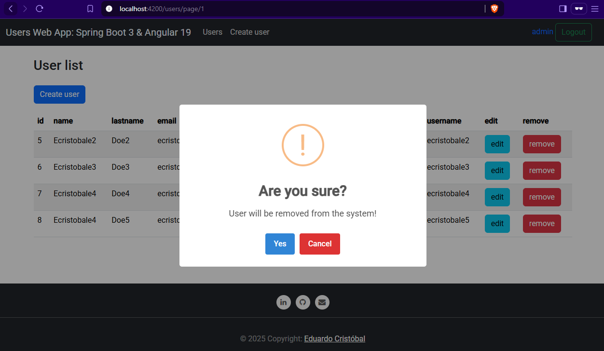604x351 pixels.
Task: Click the Logout button
Action: point(573,32)
